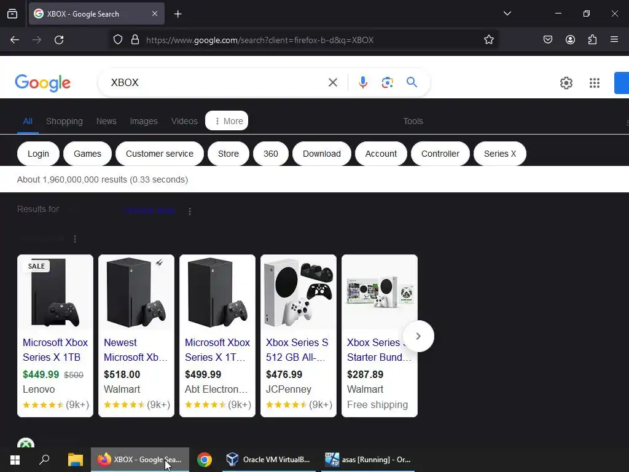Go back to previous page
Image resolution: width=629 pixels, height=472 pixels.
pos(15,40)
